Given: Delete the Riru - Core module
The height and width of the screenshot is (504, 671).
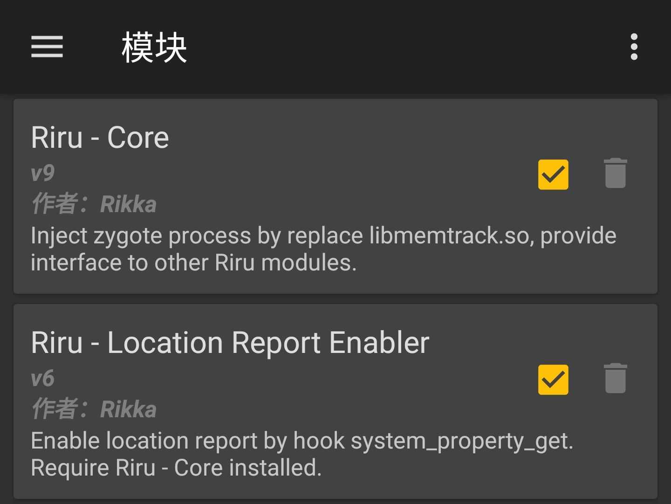Looking at the screenshot, I should pos(615,174).
